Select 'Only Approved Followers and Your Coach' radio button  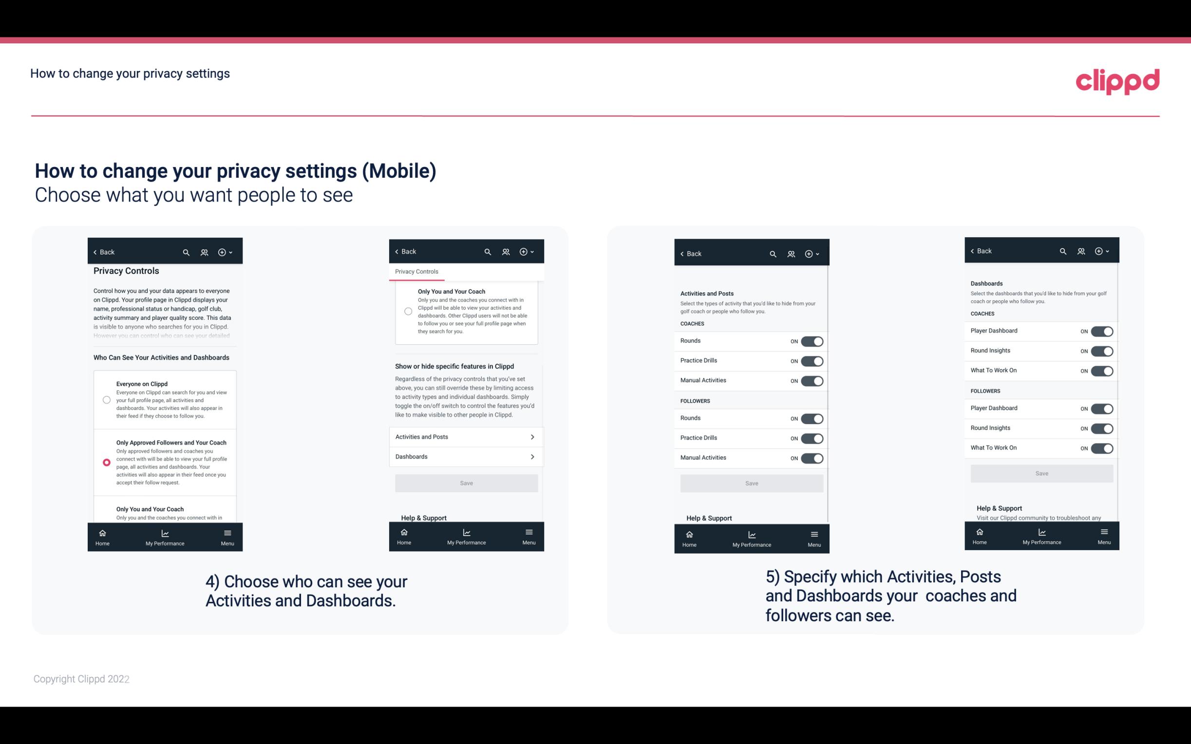click(x=106, y=462)
